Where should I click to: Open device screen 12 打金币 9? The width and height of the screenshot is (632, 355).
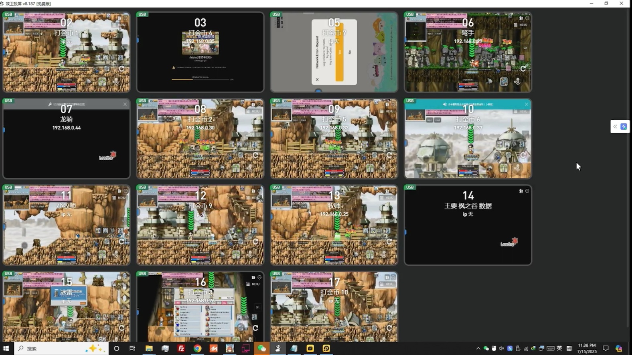click(x=200, y=225)
